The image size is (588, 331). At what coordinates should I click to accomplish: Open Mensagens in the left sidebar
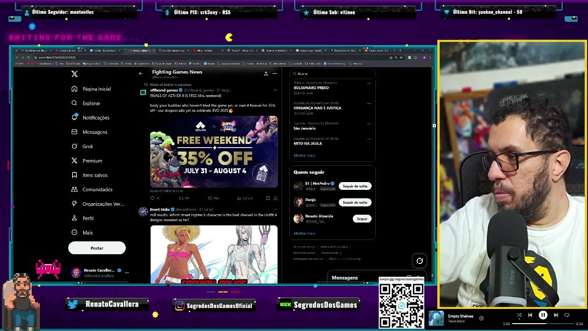click(90, 132)
